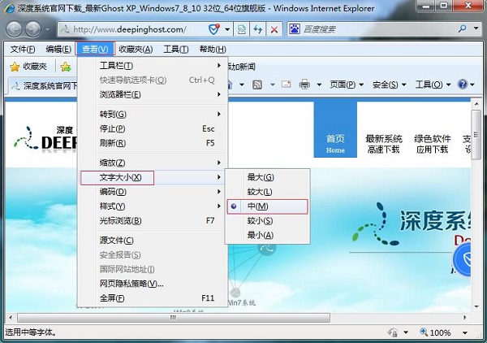Click the internet zone security icon in status bar
Screen dimensions: 487x343
click(393, 332)
